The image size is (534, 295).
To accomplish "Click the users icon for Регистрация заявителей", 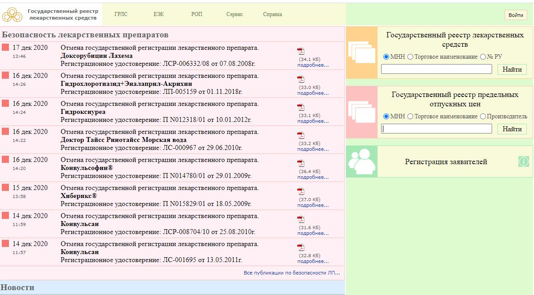I will click(x=361, y=162).
